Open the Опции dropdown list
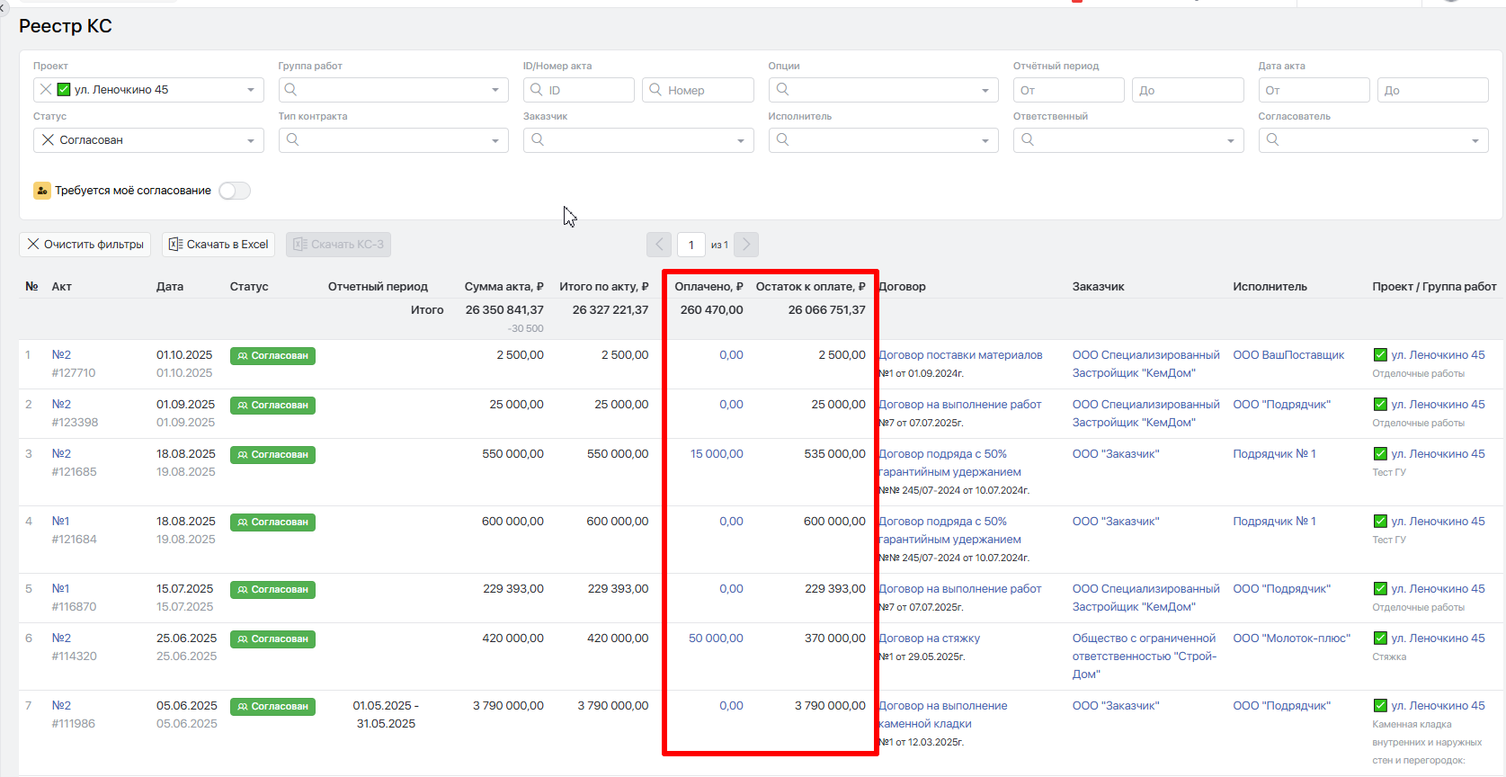The width and height of the screenshot is (1506, 777). coord(985,90)
